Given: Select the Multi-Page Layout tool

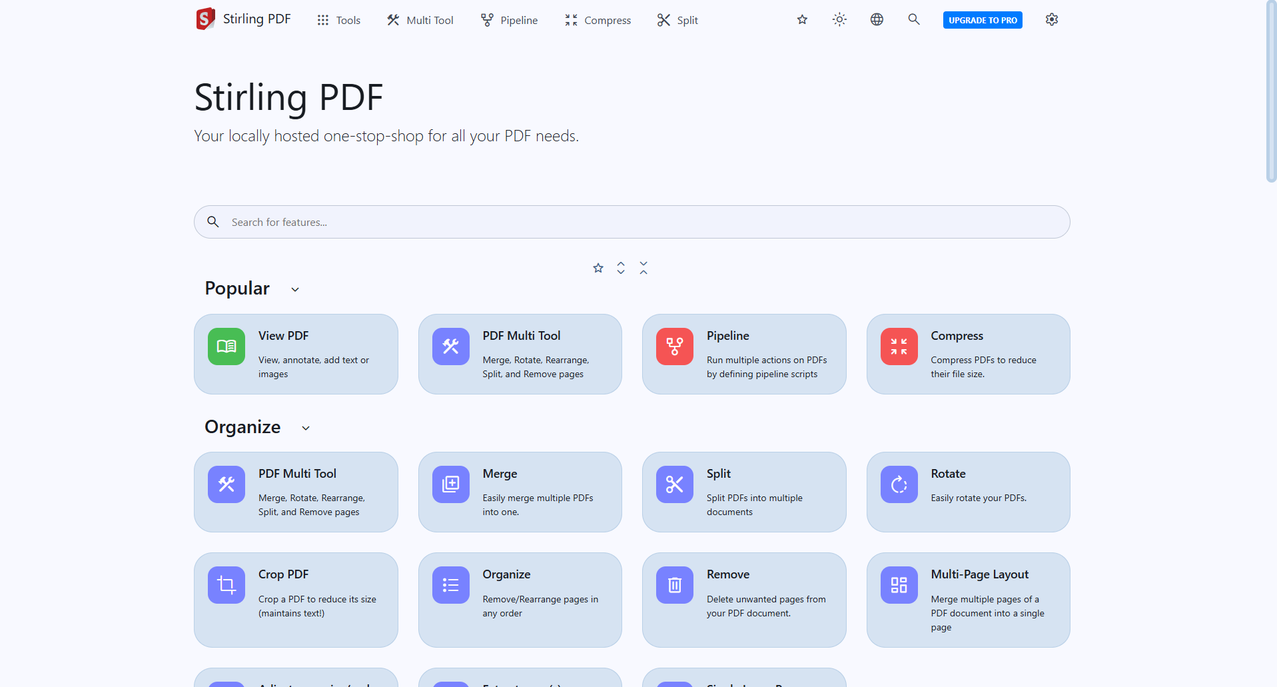Looking at the screenshot, I should pos(967,599).
